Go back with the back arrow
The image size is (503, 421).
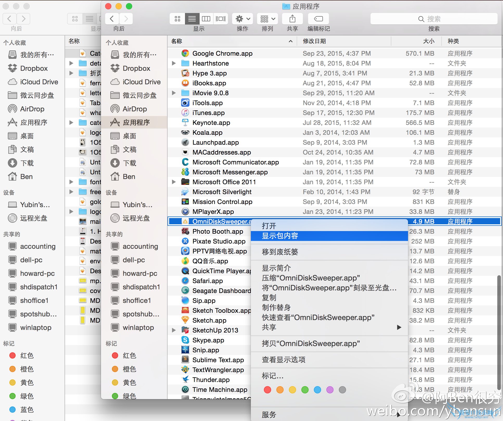point(112,19)
